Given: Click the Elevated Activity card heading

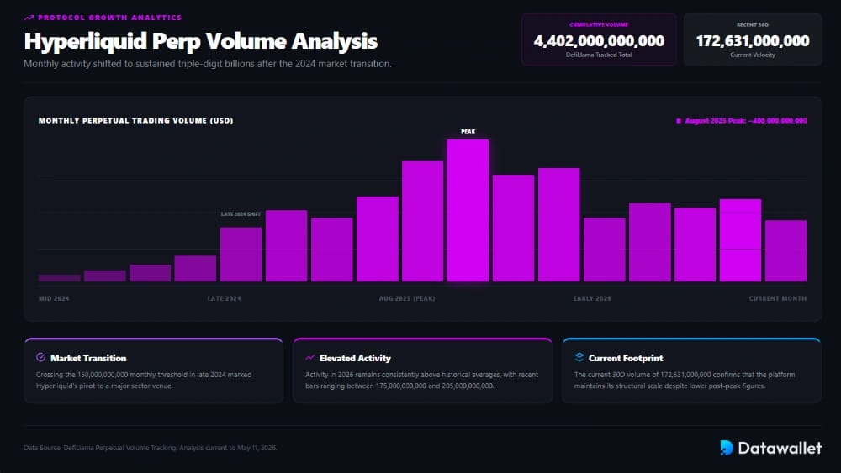Looking at the screenshot, I should pyautogui.click(x=355, y=358).
